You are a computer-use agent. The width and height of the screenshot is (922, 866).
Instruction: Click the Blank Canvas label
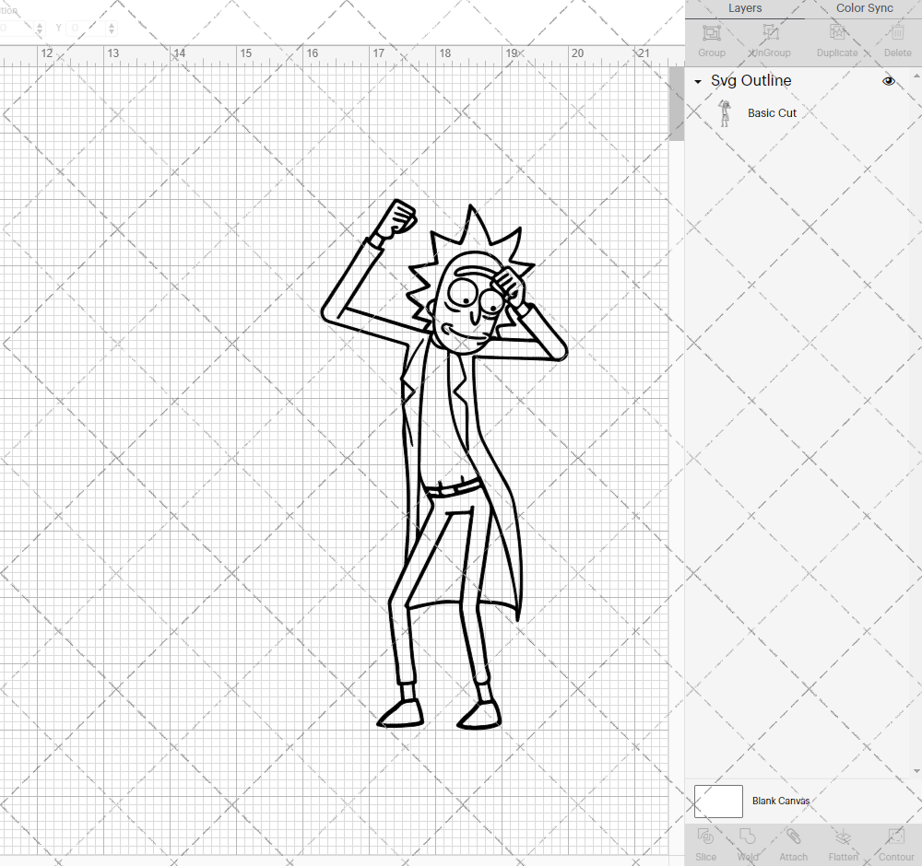tap(780, 801)
